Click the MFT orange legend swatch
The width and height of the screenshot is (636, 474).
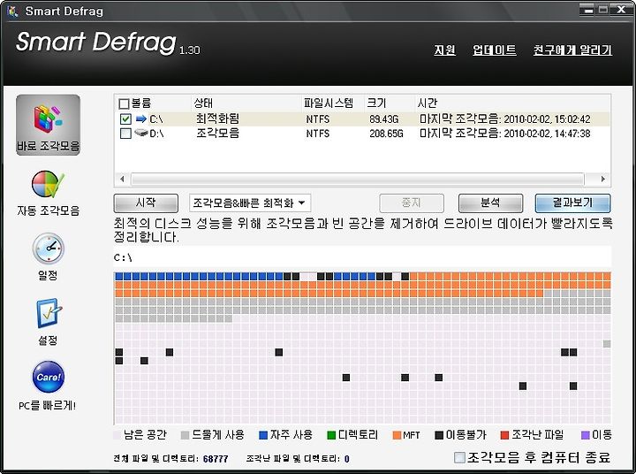(397, 435)
